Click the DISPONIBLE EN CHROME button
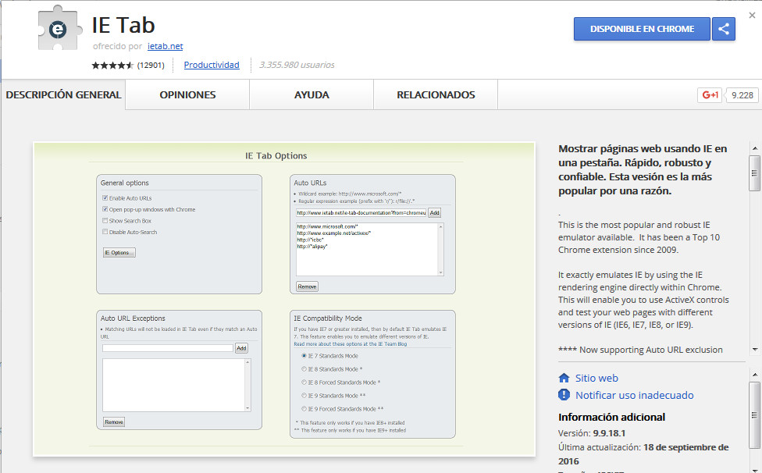Viewport: 762px width, 473px height. click(642, 29)
